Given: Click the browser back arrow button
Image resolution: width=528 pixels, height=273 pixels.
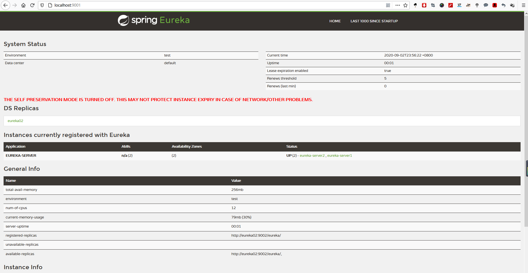Looking at the screenshot, I should 5,5.
